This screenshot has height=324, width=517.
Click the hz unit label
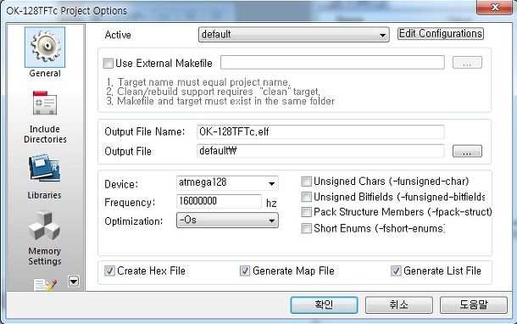(271, 203)
